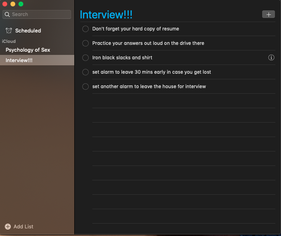
Task: Click the Add List label
Action: tap(23, 226)
